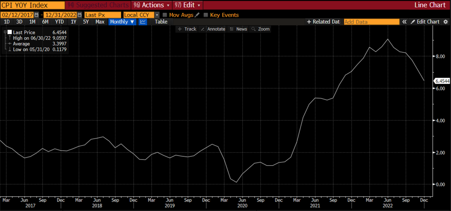Collapse panel with double-chevron arrows

point(404,22)
